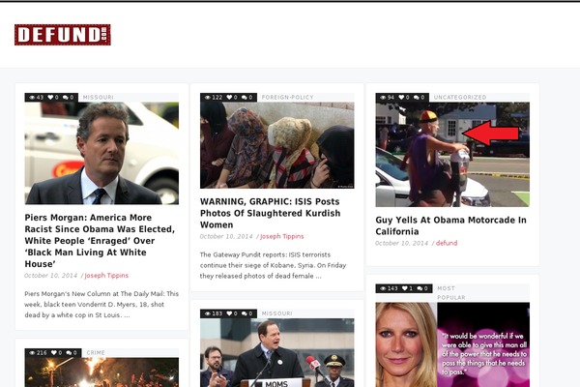Click author 'defund' under motorcade article
580x387 pixels.
tap(447, 243)
